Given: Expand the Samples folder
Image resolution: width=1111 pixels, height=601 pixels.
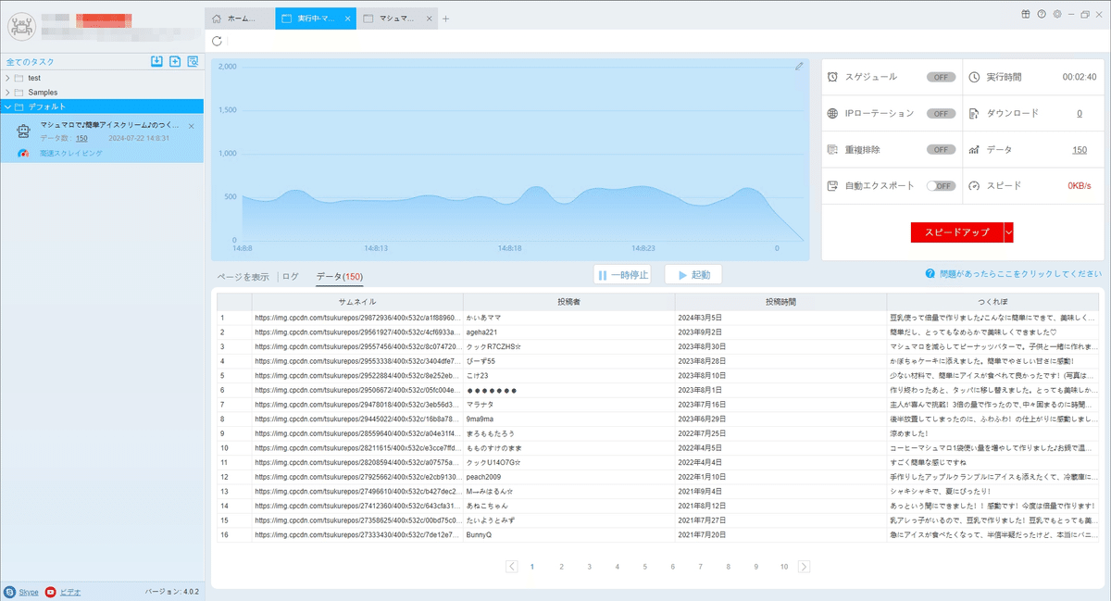Looking at the screenshot, I should click(8, 93).
